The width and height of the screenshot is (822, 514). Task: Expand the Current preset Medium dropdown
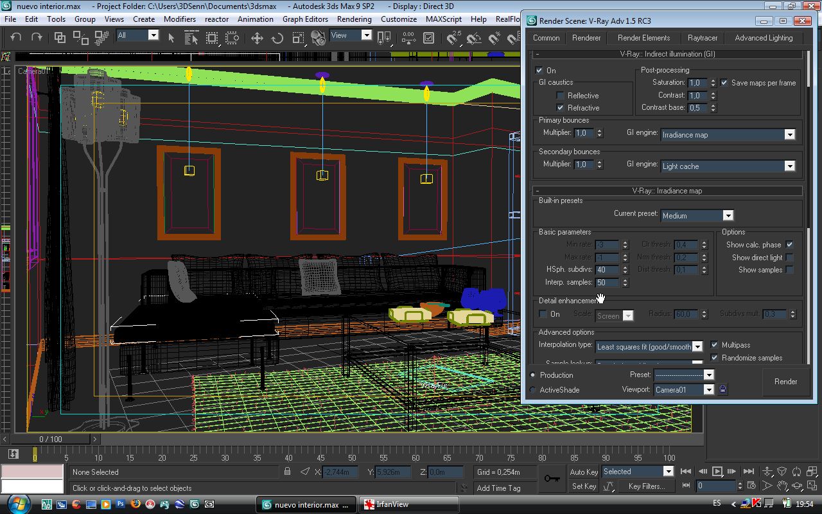point(728,216)
